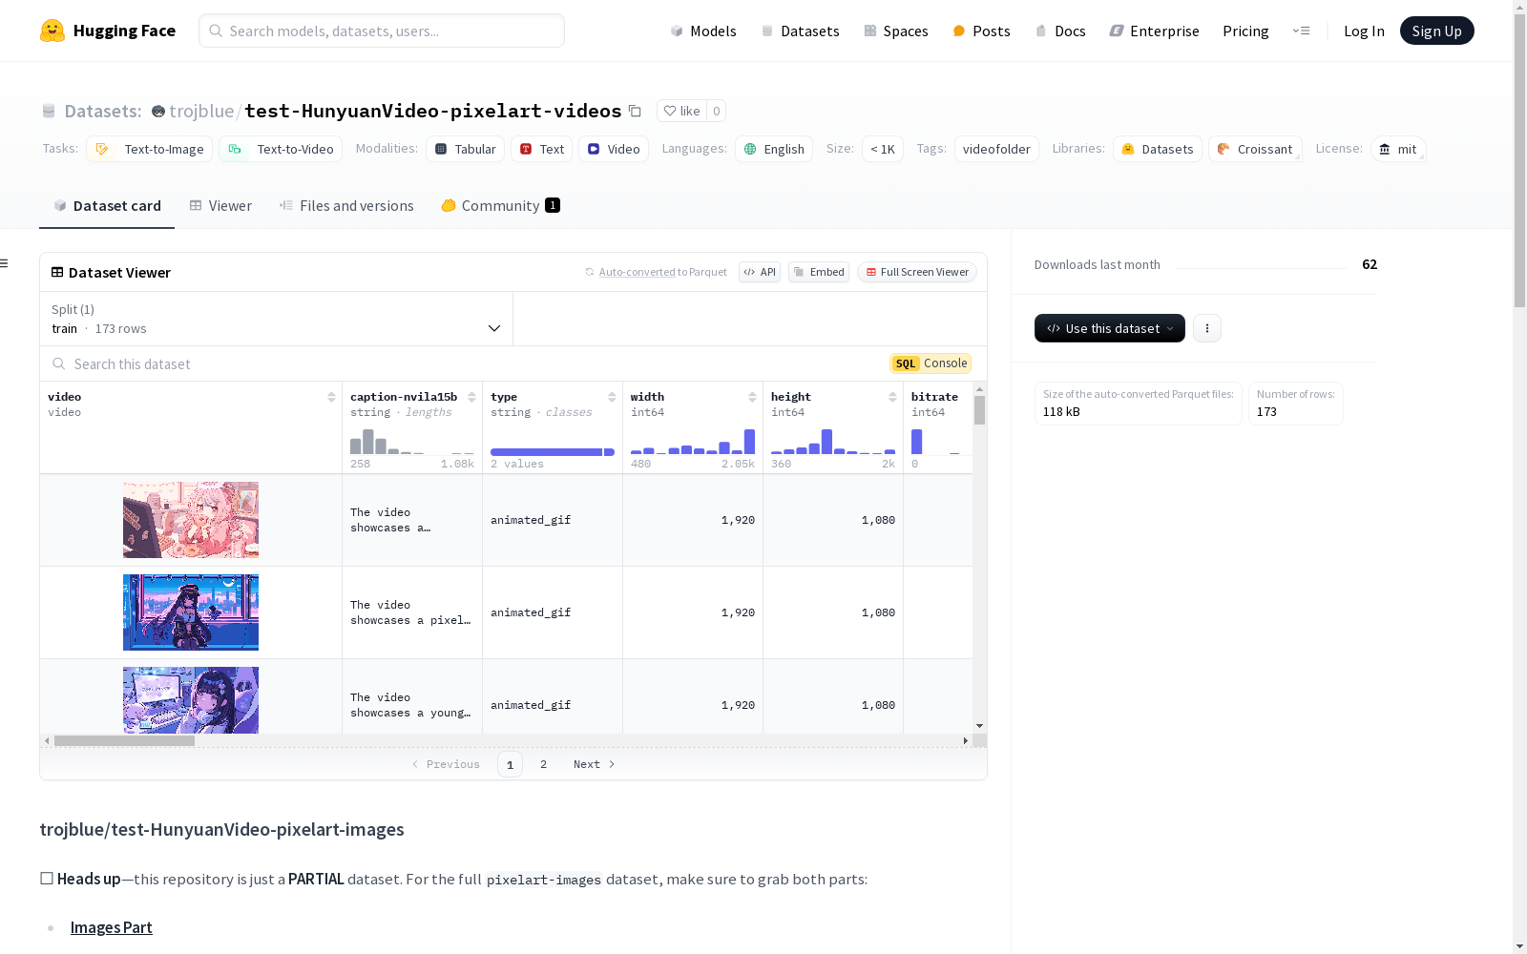This screenshot has height=954, width=1527.
Task: Open the API button in Dataset Viewer
Action: pos(760,272)
